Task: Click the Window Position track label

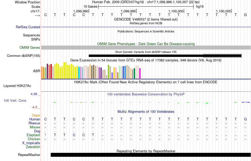Action: pos(27,2)
